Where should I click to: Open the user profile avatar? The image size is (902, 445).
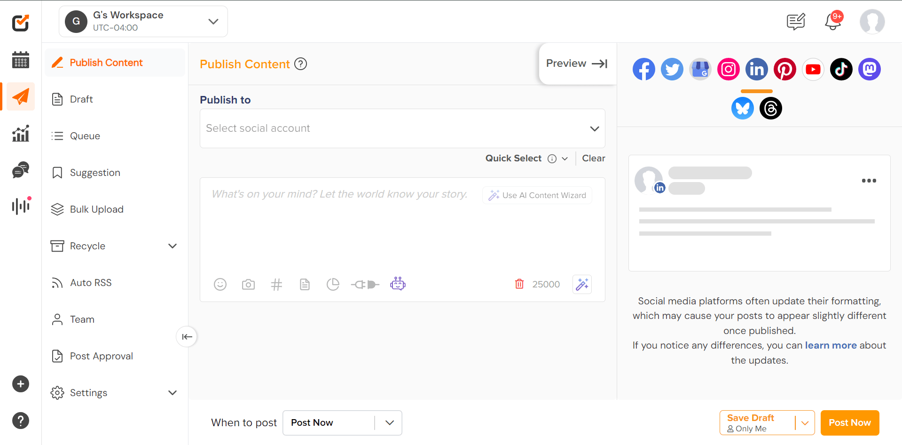click(872, 22)
